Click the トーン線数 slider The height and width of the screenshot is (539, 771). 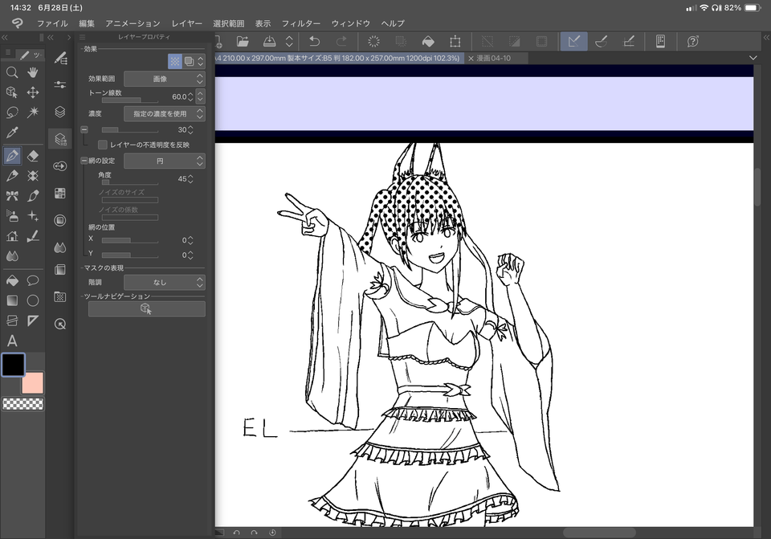pyautogui.click(x=130, y=100)
